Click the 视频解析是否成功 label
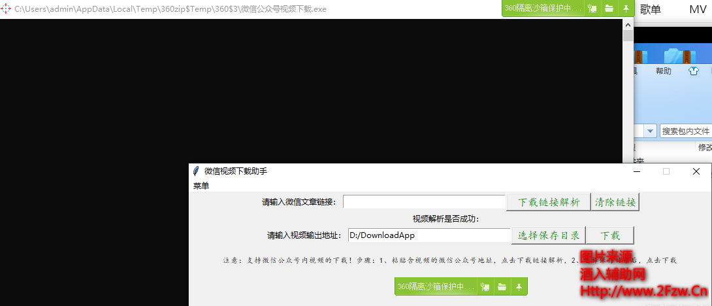 [x=446, y=219]
